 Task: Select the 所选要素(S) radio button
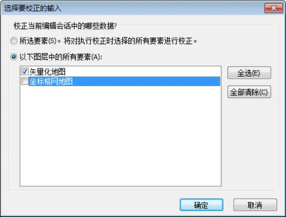pyautogui.click(x=13, y=41)
